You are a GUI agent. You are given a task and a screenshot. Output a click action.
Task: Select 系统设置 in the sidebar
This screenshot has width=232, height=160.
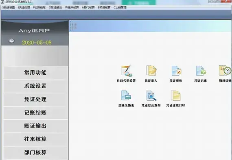[x=35, y=86]
